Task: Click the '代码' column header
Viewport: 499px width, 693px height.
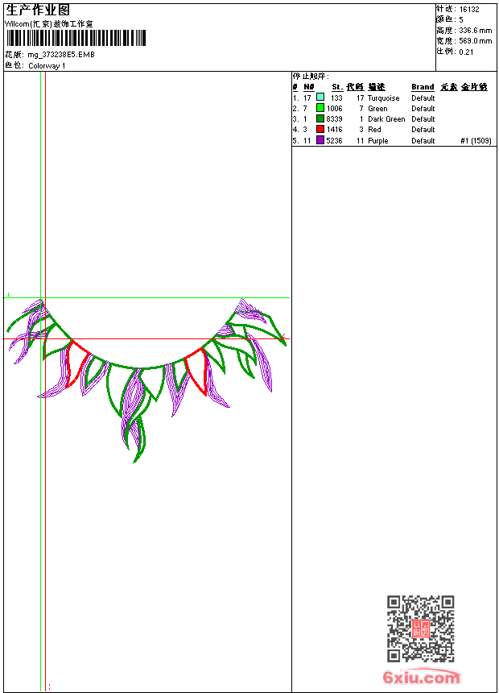Action: point(355,87)
